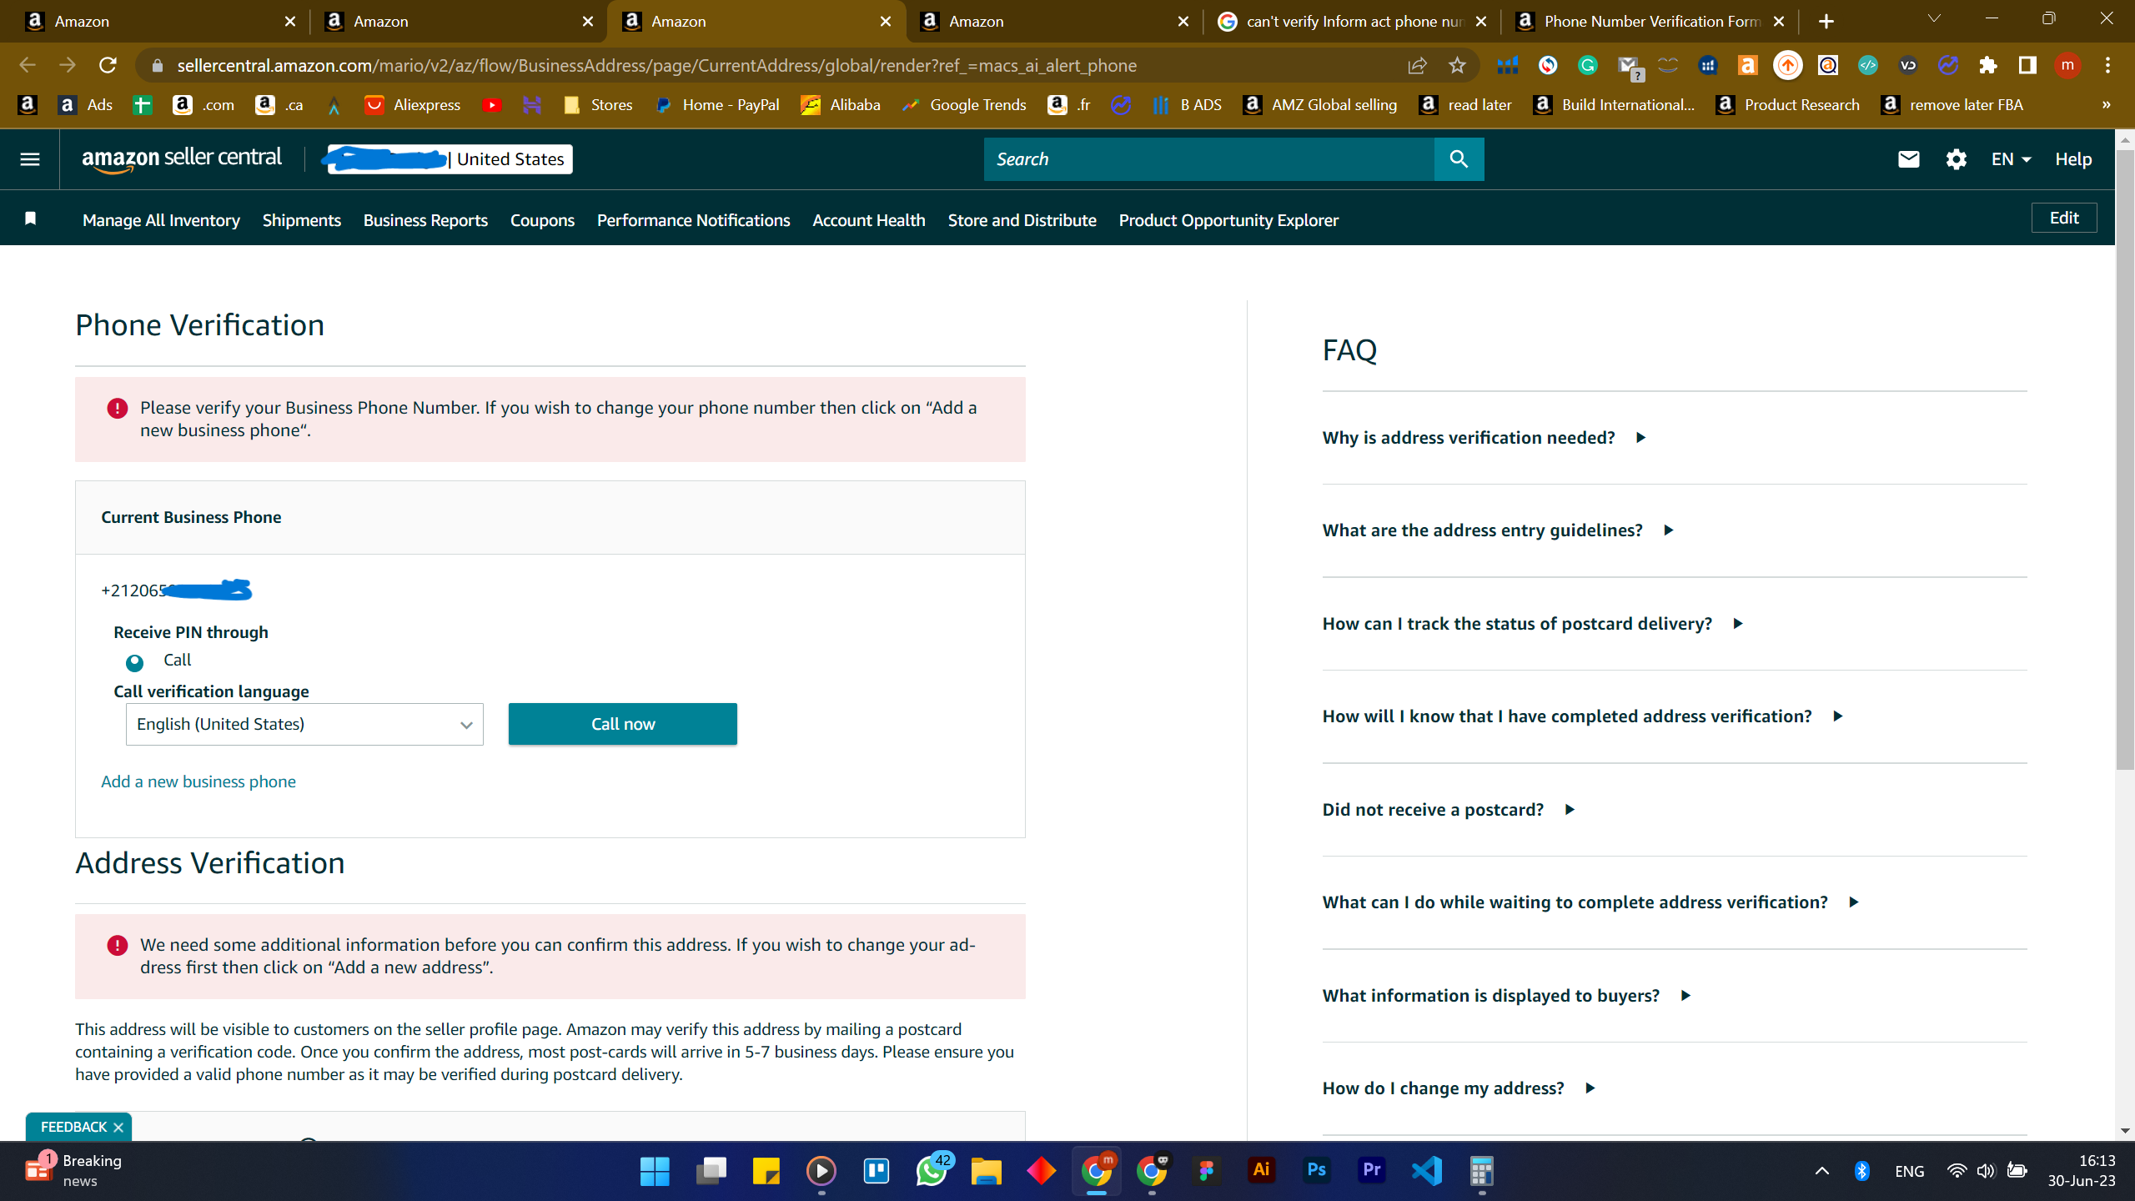Image resolution: width=2135 pixels, height=1201 pixels.
Task: Open the EN language dropdown
Action: tap(2011, 159)
